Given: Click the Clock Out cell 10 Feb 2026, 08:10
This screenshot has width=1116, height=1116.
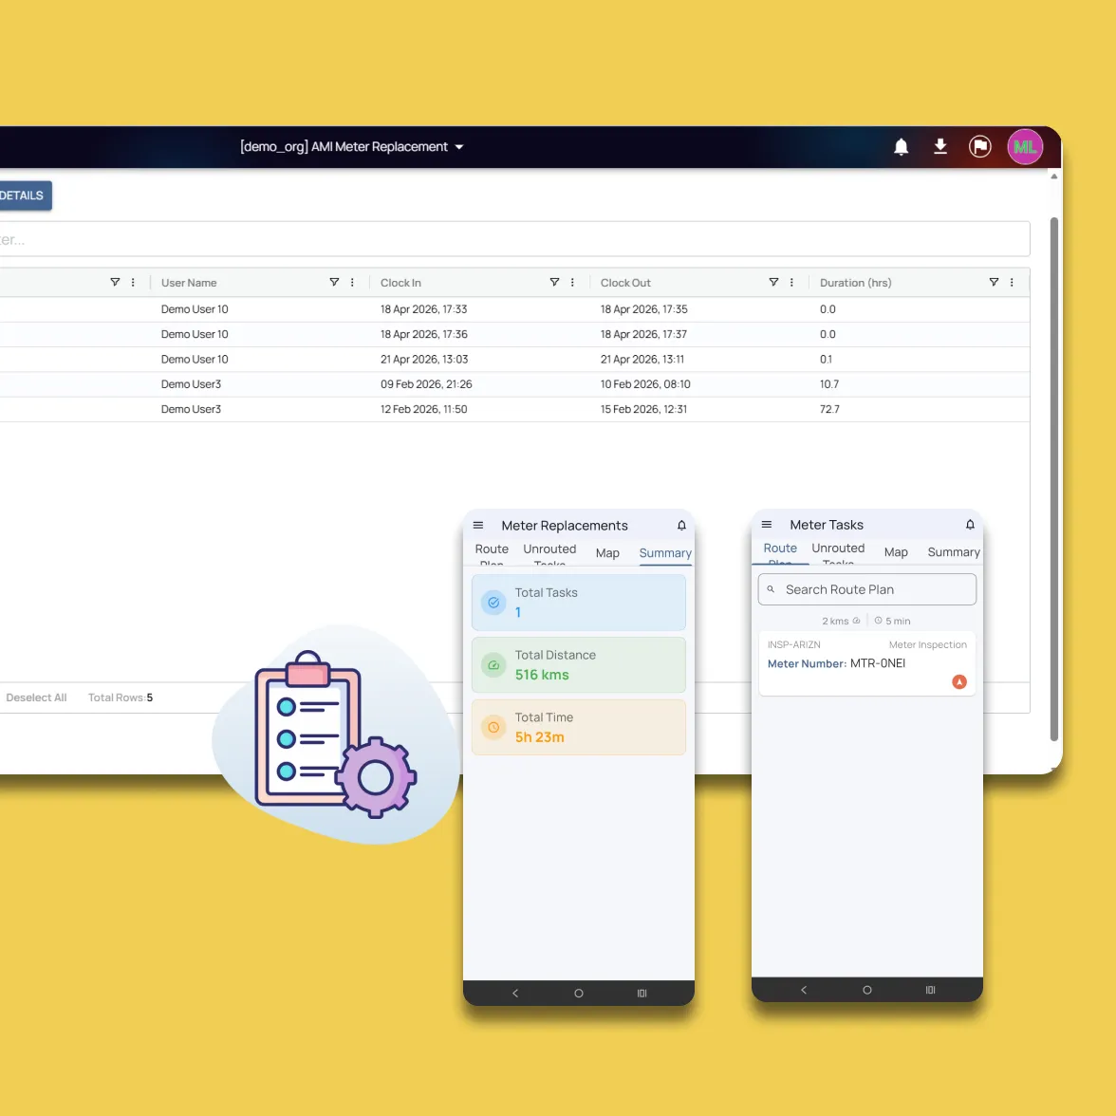Looking at the screenshot, I should (645, 384).
